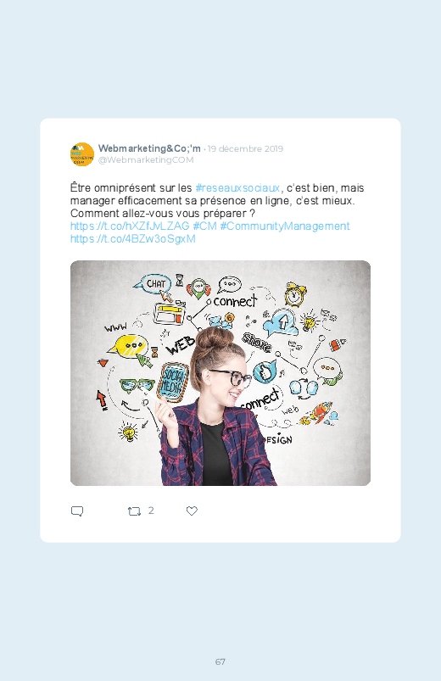
Task: Click the Social Media phone doodle
Action: [172, 382]
